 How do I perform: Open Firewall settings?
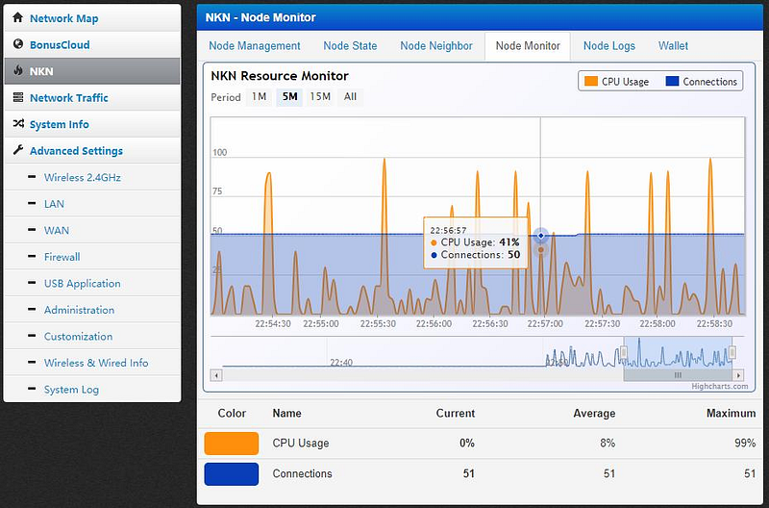click(62, 257)
